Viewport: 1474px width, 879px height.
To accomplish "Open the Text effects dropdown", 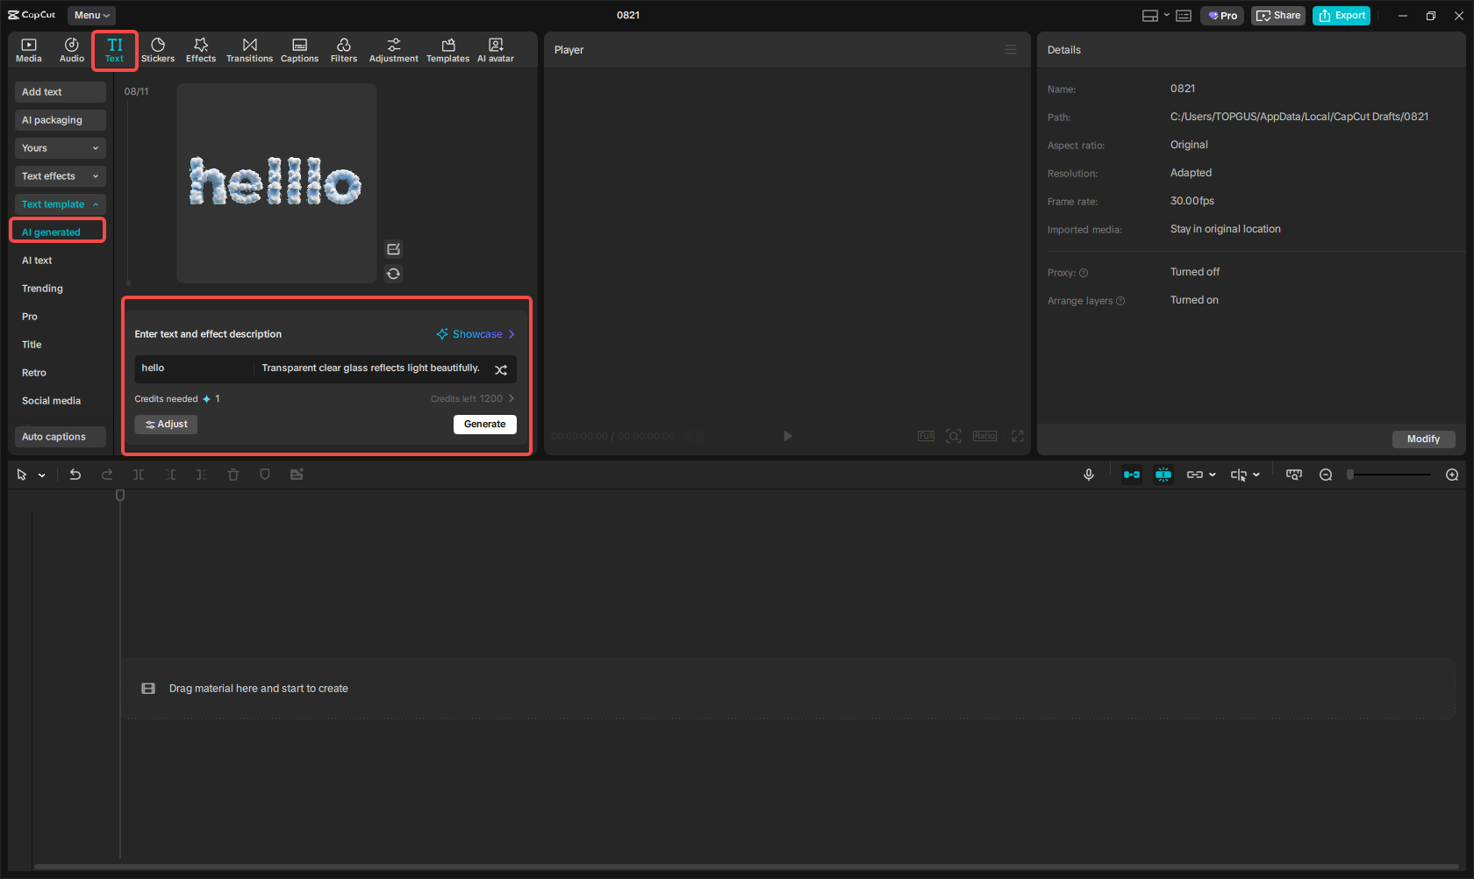I will (60, 175).
